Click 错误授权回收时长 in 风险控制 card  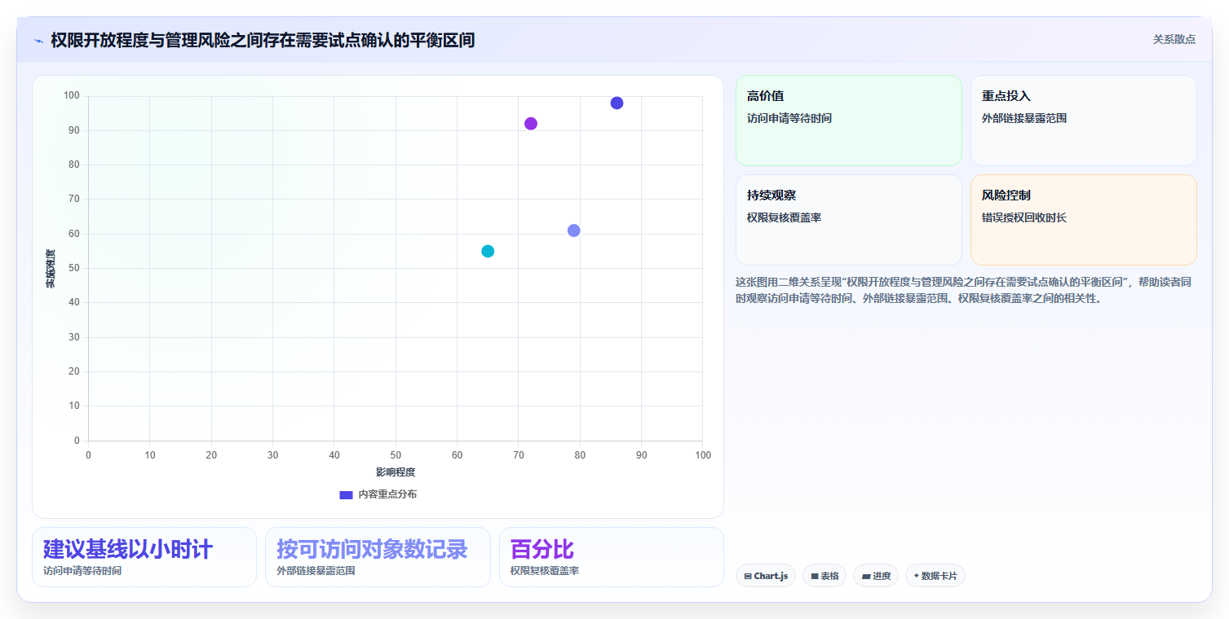point(1024,217)
